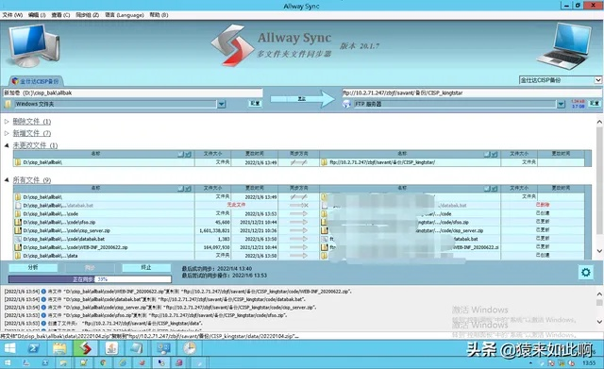Click the 更改 sync direction arrow button
This screenshot has width=604, height=369.
(x=303, y=99)
